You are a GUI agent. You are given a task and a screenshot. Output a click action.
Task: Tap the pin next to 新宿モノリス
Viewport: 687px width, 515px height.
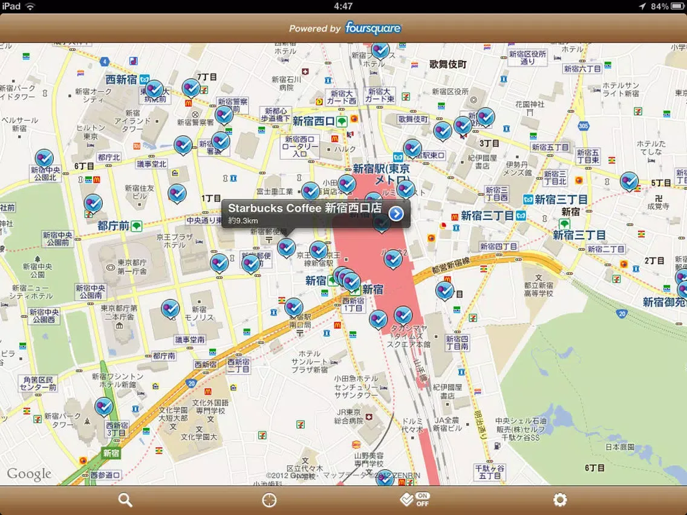point(170,308)
